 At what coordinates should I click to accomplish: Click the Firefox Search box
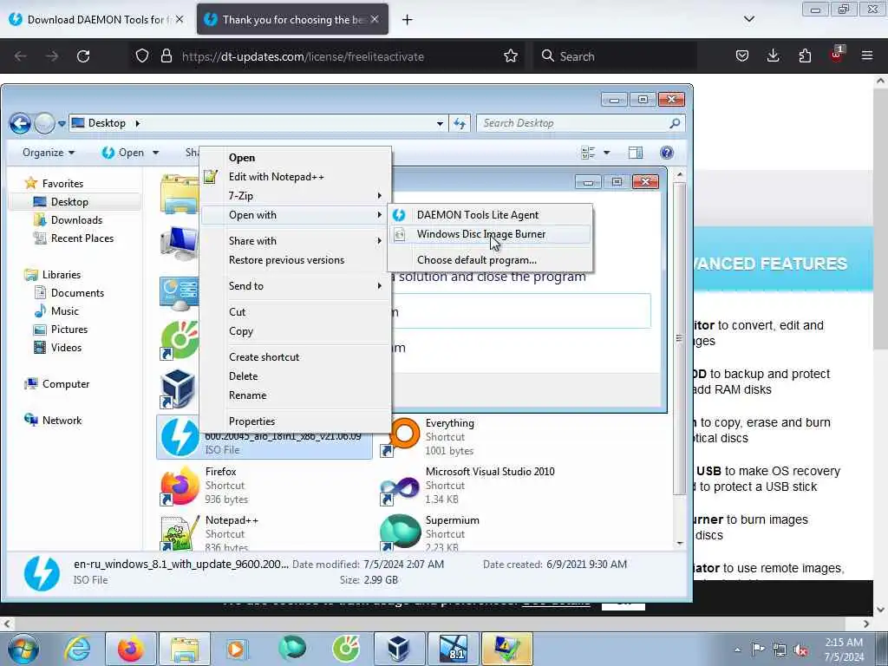click(615, 56)
